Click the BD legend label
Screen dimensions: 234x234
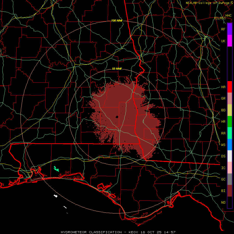coord(223,110)
